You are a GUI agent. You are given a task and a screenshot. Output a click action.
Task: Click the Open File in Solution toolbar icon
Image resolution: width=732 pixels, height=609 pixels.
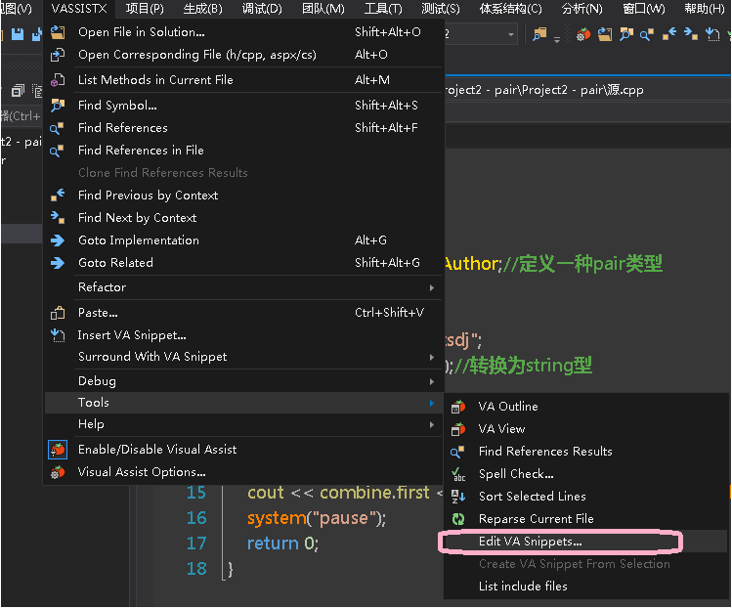[605, 34]
